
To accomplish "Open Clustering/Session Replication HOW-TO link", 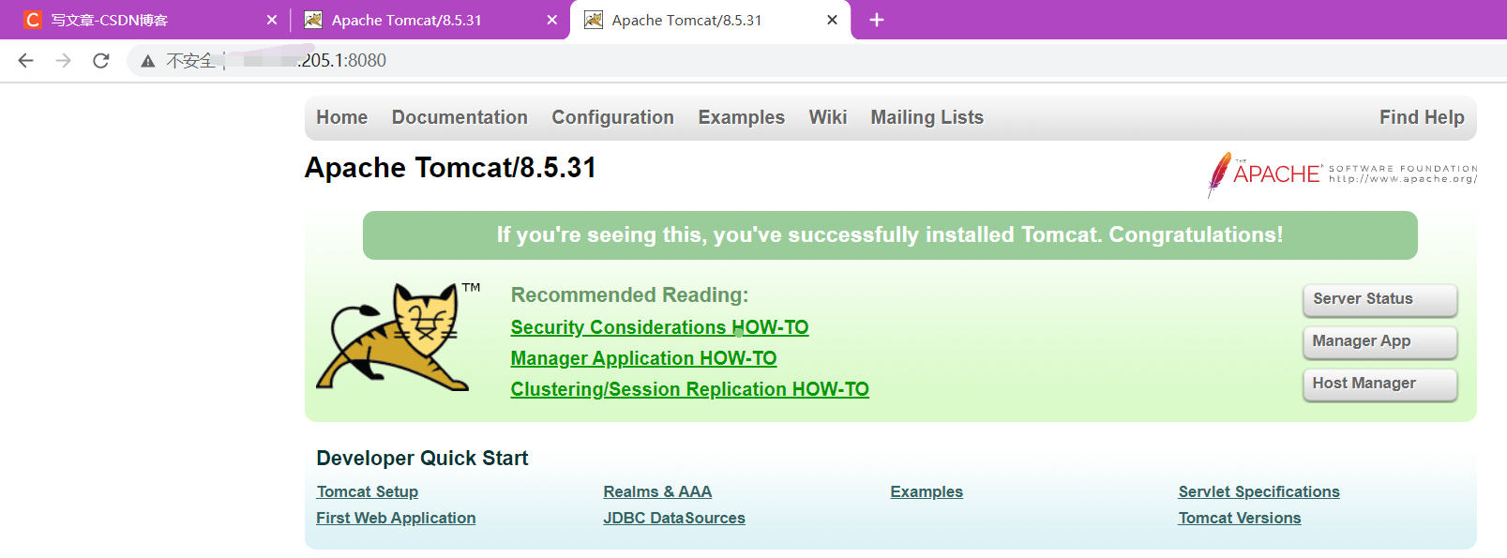I will (689, 389).
